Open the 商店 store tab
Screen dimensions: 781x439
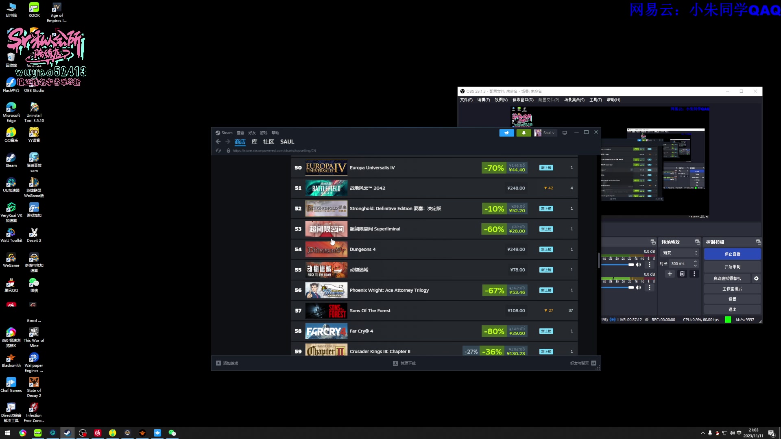(240, 141)
